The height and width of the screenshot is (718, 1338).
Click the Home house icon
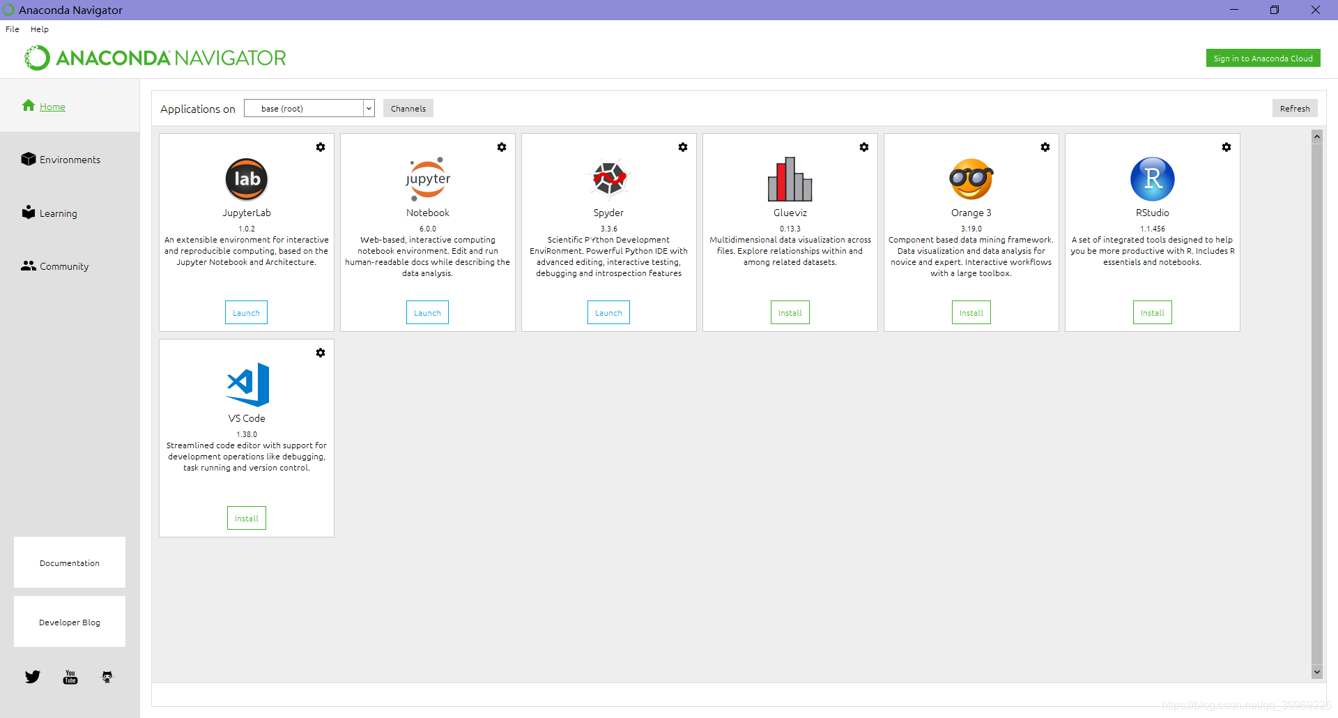coord(29,105)
